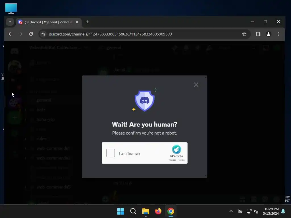Click the discord.com address bar URL
Screen dimensions: 291x218
tap(110, 34)
